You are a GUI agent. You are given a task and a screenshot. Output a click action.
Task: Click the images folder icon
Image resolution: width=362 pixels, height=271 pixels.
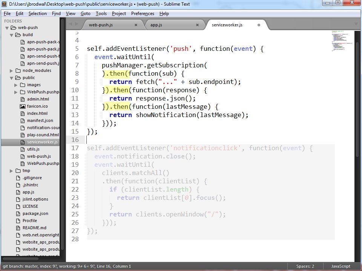[x=23, y=85]
